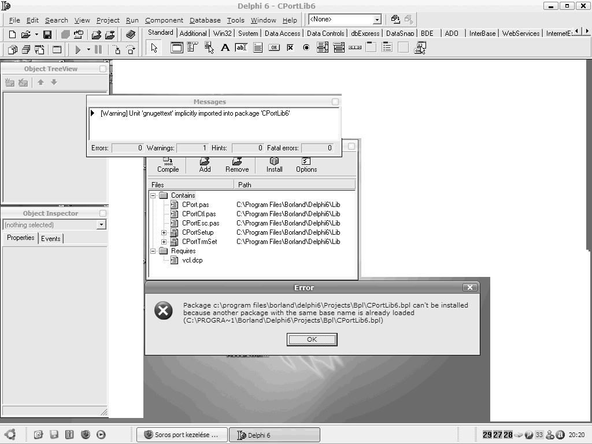Click the Delphi 6 taskbar button
Viewport: 592px width, 444px height.
[x=275, y=435]
